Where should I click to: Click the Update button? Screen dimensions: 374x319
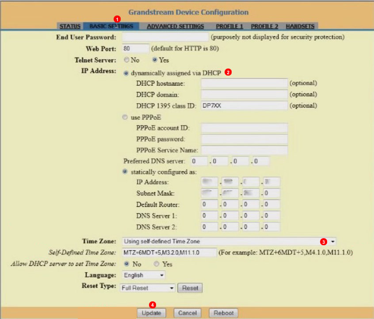[151, 313]
